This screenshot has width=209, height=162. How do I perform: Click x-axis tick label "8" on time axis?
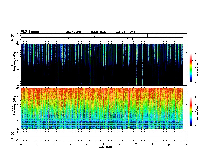(153, 144)
